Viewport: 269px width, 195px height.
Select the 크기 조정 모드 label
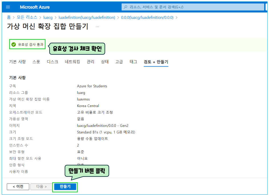21,139
